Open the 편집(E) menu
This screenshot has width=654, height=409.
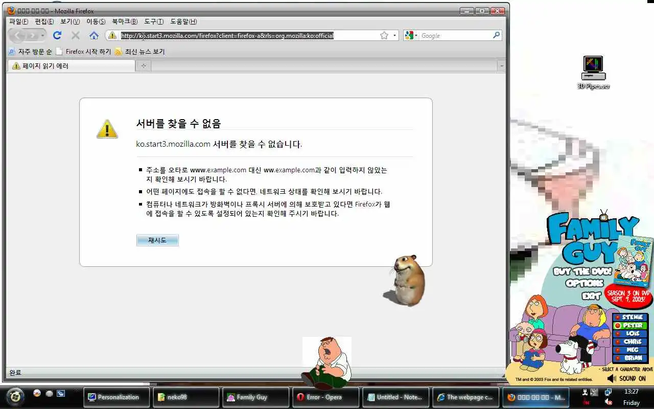[44, 21]
